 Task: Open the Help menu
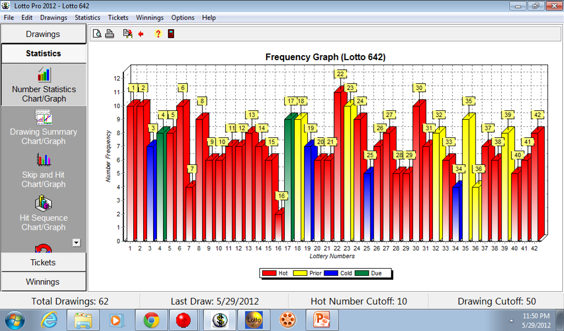(x=208, y=18)
